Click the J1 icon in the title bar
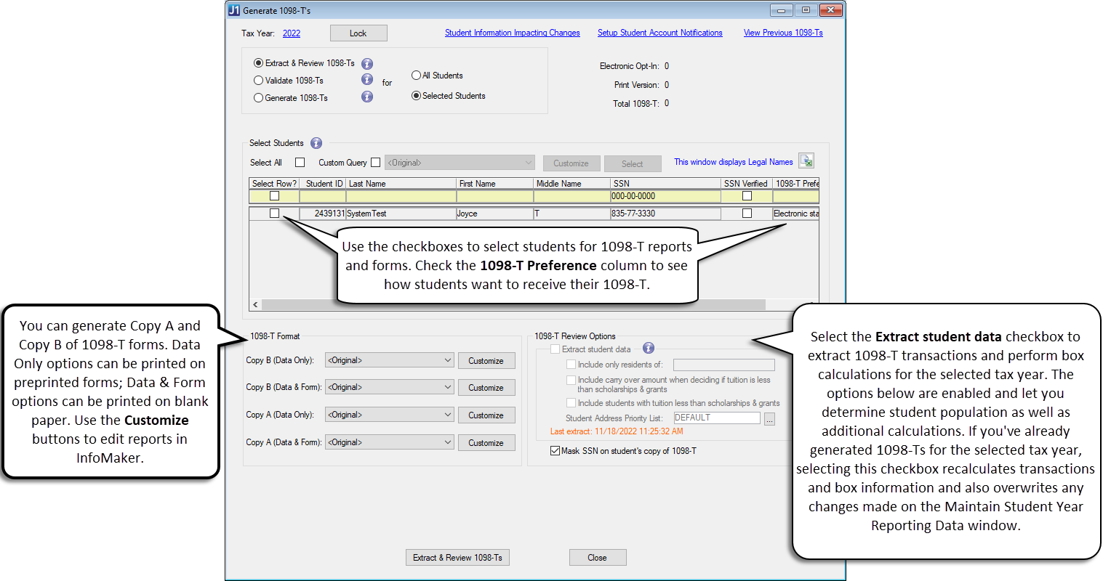The image size is (1103, 581). click(232, 9)
